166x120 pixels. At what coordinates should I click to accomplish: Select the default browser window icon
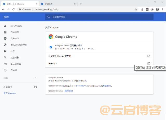[5, 64]
